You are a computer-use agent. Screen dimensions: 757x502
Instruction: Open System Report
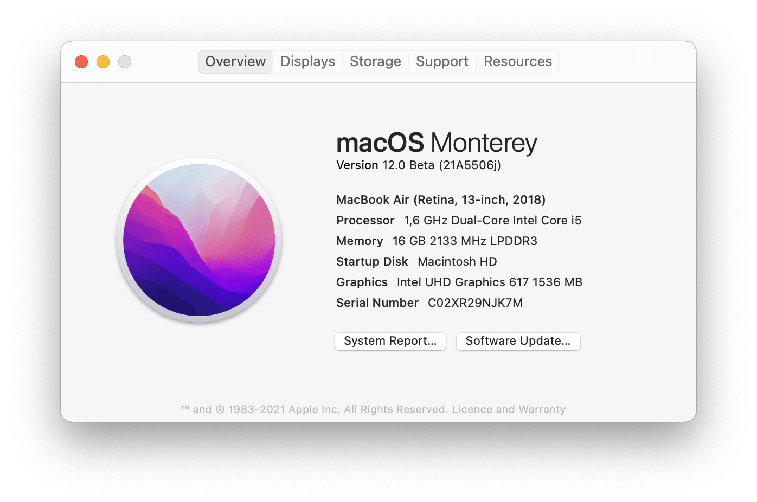tap(390, 341)
